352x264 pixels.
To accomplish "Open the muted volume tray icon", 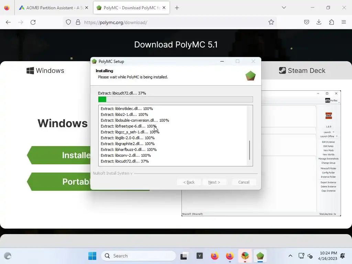I will pyautogui.click(x=310, y=256).
